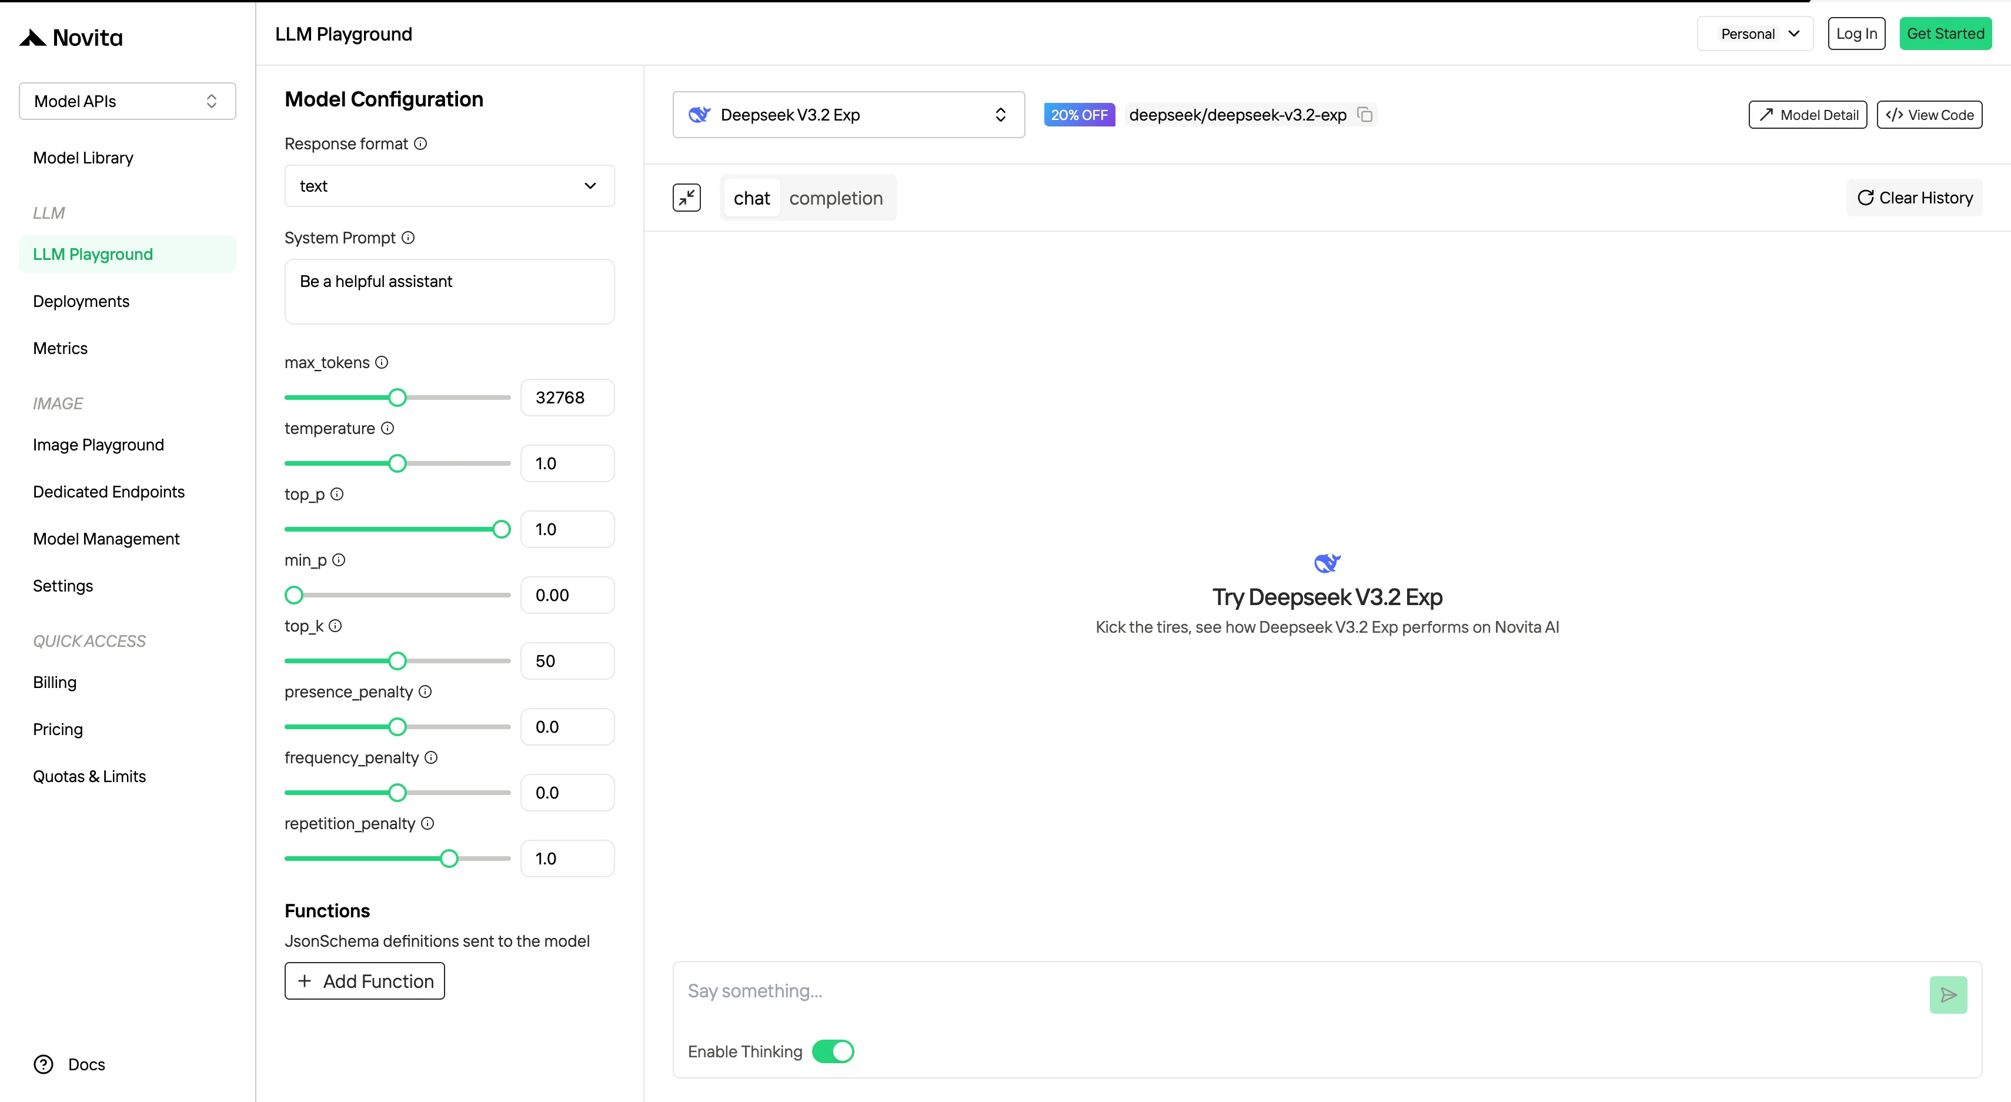Open Model Detail
This screenshot has width=2011, height=1102.
click(1808, 115)
